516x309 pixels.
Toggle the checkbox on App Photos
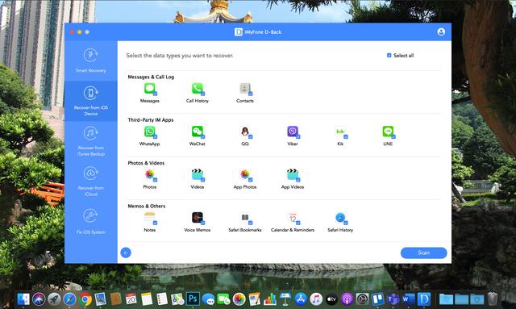[x=251, y=180]
